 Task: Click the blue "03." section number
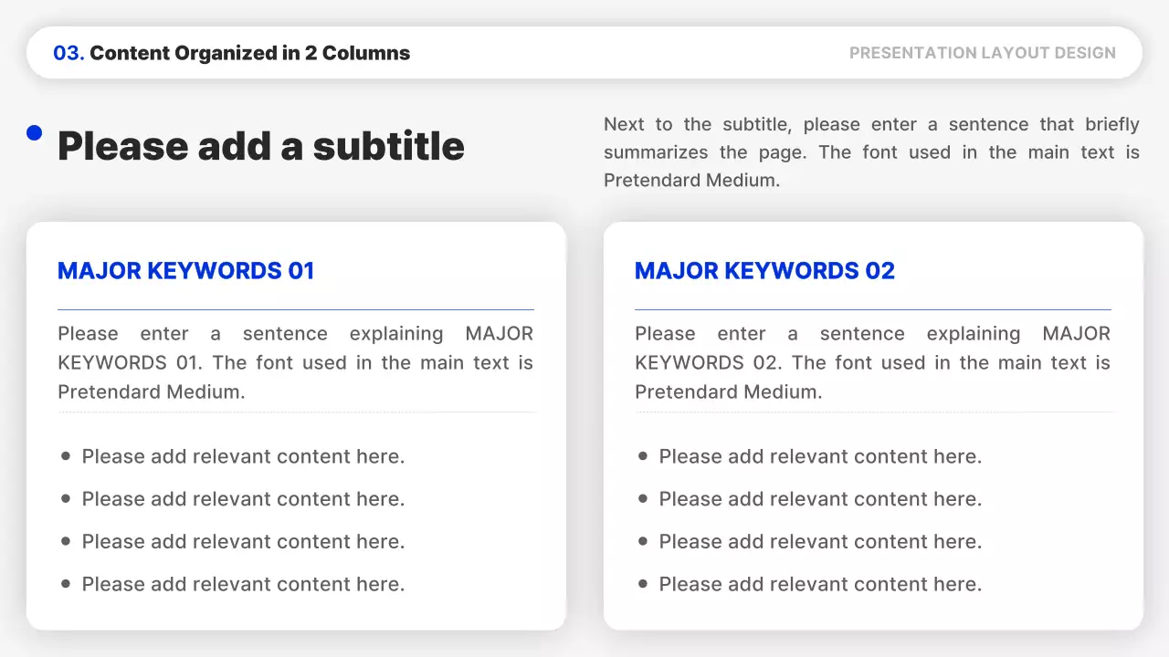coord(68,53)
